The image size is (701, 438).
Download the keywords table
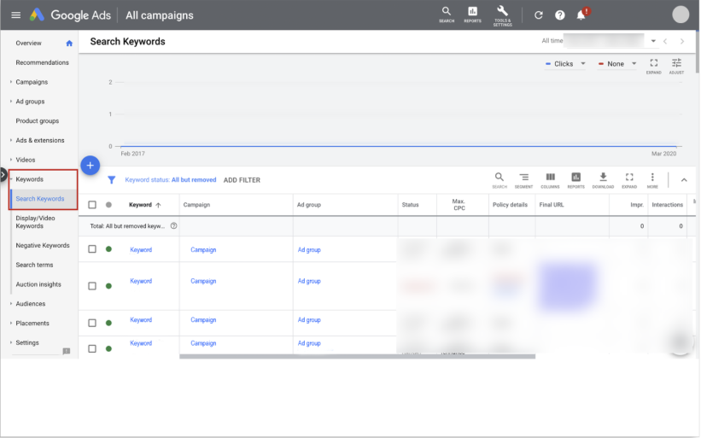603,180
